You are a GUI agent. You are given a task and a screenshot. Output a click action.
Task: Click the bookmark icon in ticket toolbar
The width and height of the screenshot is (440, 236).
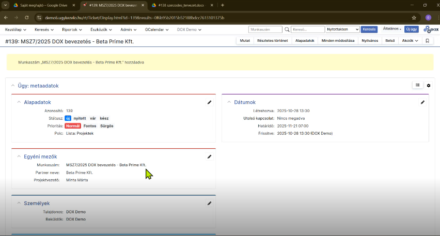(427, 41)
